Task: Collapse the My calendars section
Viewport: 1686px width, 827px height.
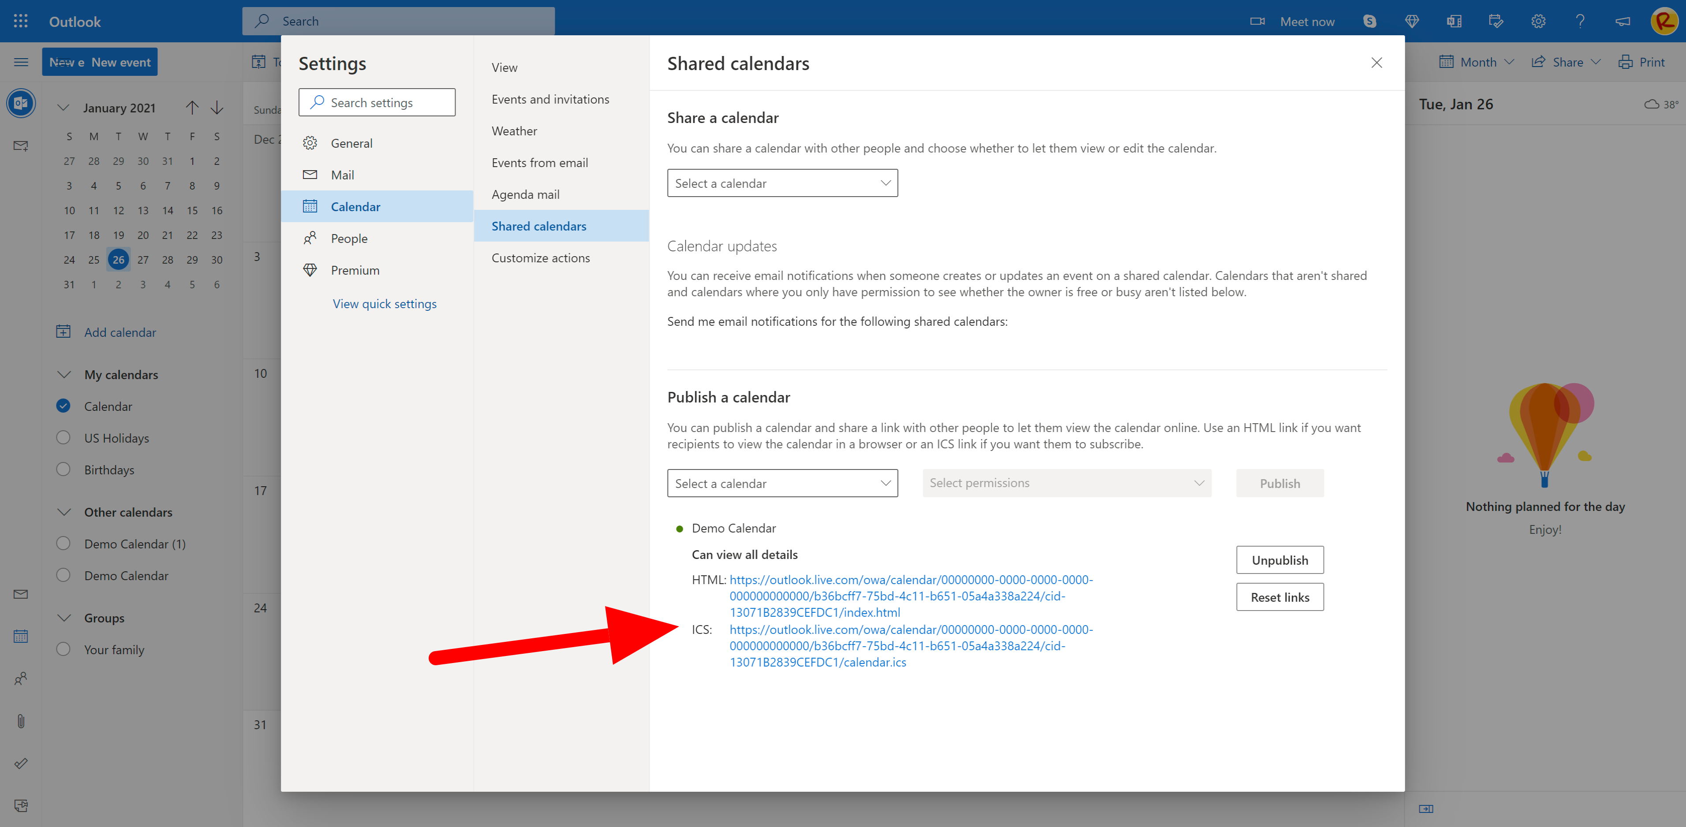Action: point(64,374)
